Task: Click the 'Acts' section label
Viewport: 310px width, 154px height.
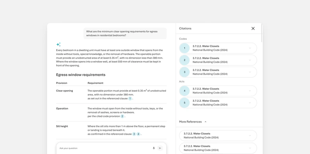Action: tap(182, 81)
